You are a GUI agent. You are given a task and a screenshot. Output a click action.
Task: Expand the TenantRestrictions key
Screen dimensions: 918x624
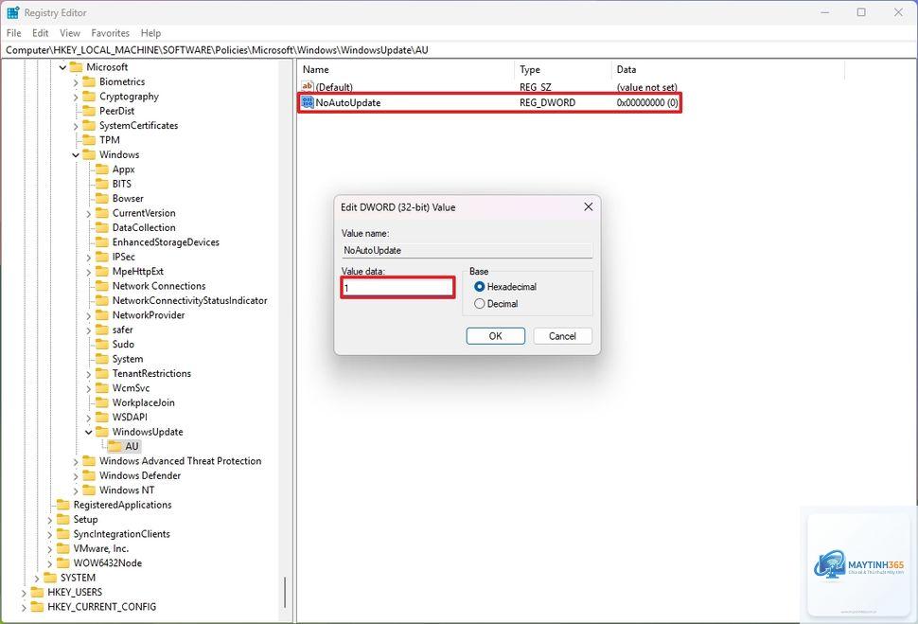88,374
